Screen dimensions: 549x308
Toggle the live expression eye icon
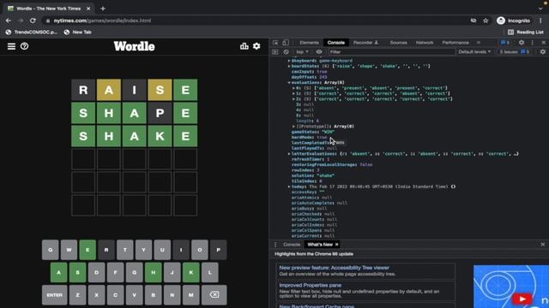[x=319, y=51]
